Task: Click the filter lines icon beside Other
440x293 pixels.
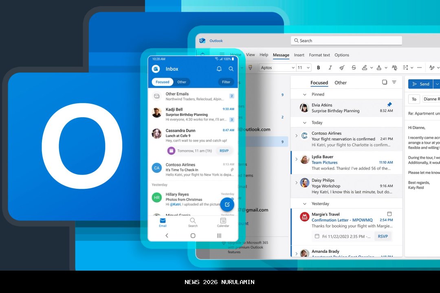Action: [x=394, y=82]
